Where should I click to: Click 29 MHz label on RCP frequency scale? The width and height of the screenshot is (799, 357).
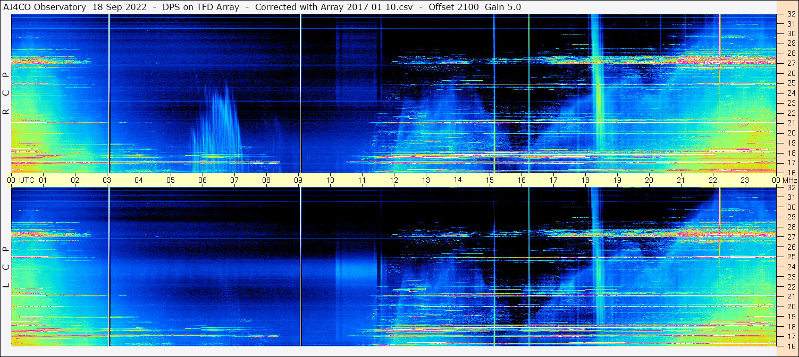pos(790,44)
